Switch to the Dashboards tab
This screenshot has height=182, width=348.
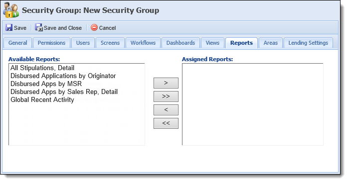(180, 43)
